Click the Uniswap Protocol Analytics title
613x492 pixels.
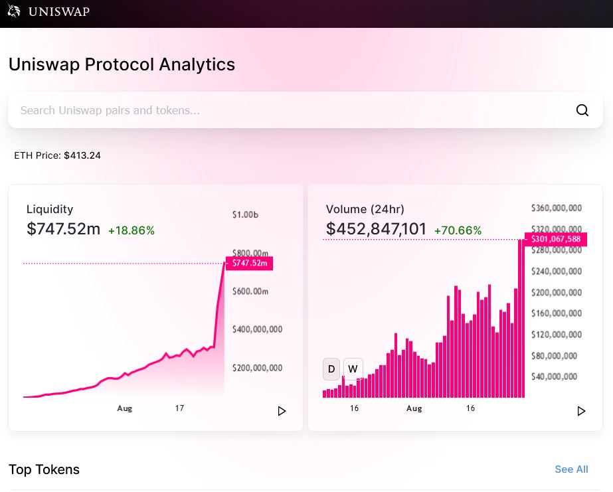click(122, 64)
